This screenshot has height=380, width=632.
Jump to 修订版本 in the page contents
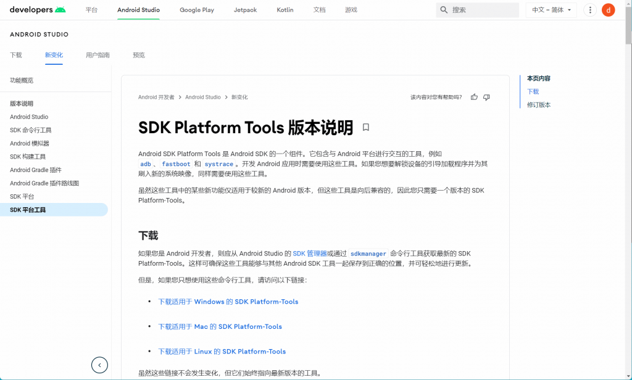pos(538,105)
